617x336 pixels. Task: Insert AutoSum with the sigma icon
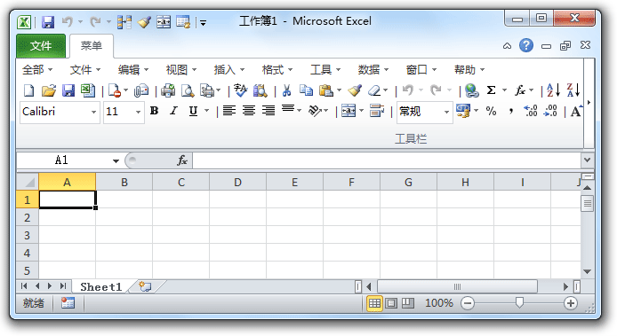491,90
